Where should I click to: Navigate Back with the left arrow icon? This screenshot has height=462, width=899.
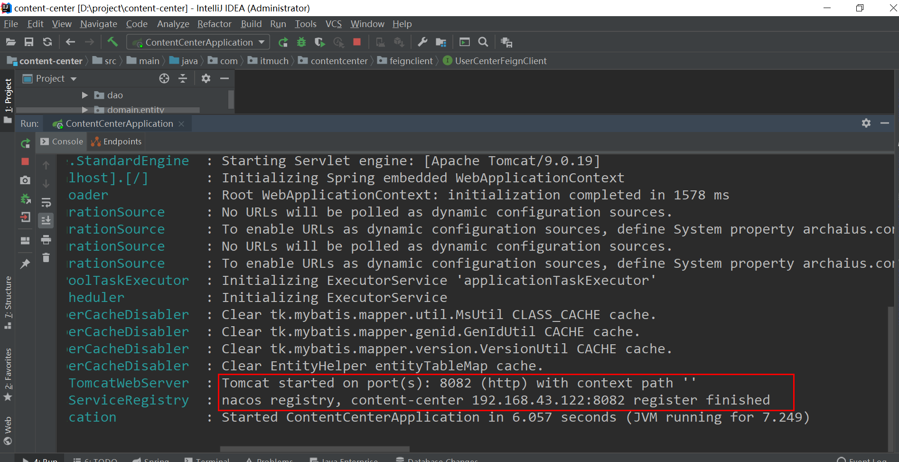(70, 42)
